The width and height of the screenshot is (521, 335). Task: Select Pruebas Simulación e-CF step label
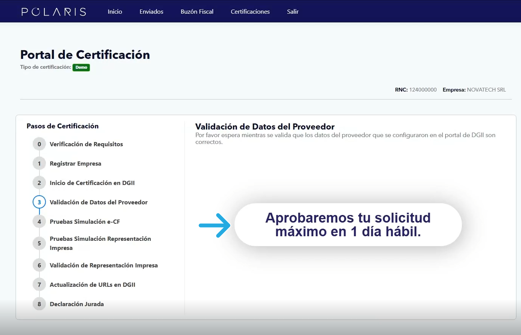pyautogui.click(x=85, y=222)
